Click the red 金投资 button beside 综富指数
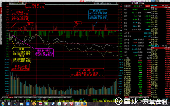170x106 pixels. (148, 6)
